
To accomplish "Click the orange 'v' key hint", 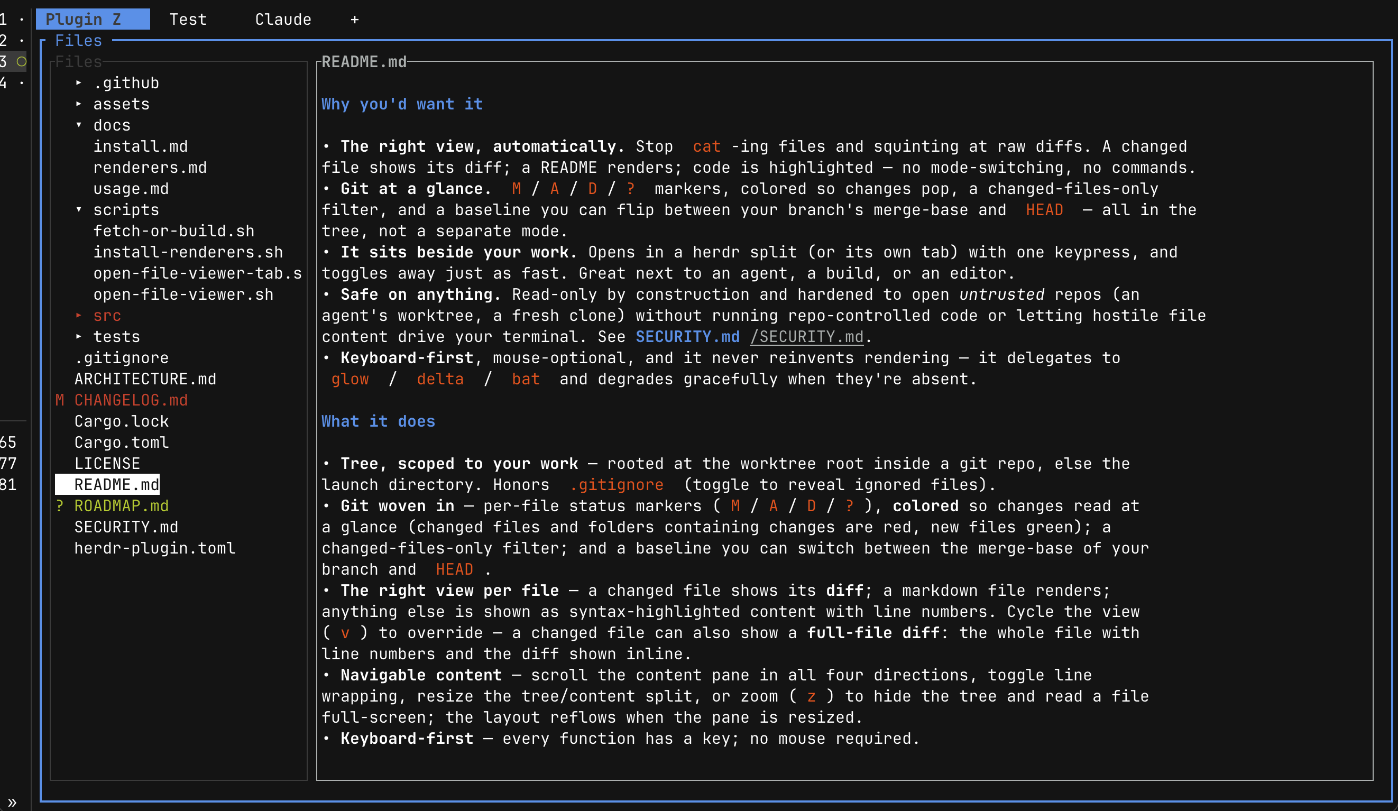I will click(x=345, y=632).
